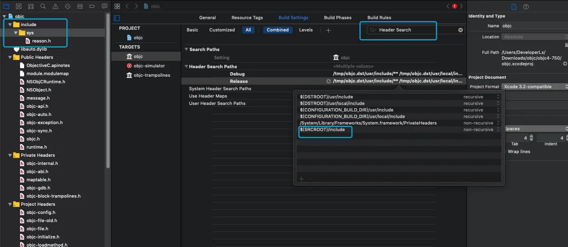Jump to previous issue arrow

click(x=448, y=6)
